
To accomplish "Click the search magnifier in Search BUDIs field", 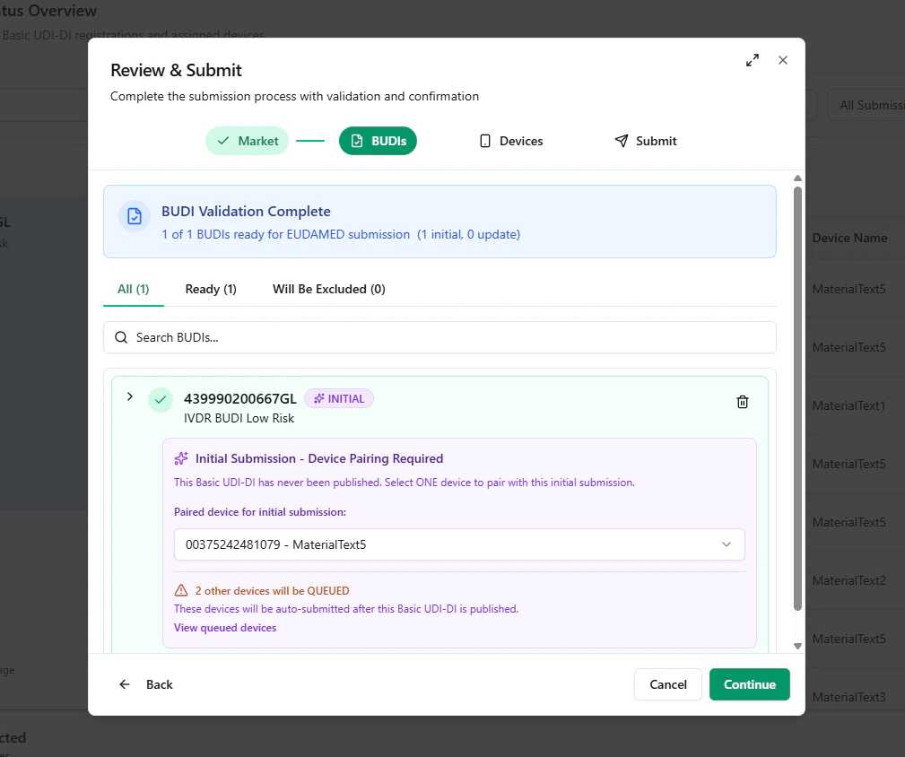I will (x=121, y=337).
